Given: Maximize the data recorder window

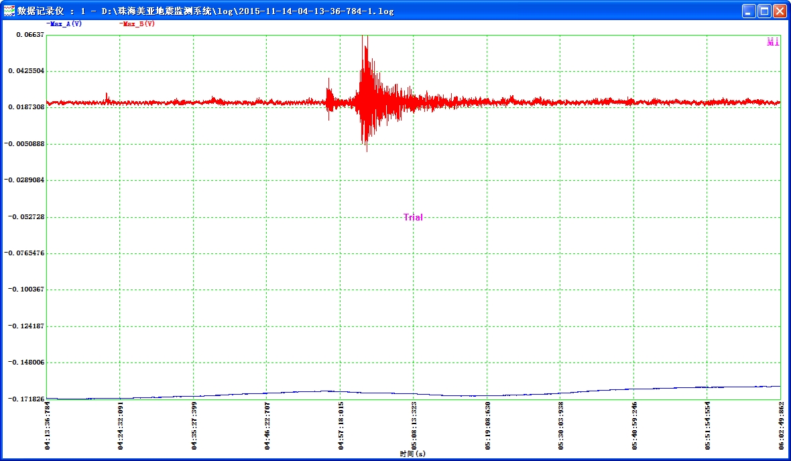Looking at the screenshot, I should point(764,11).
